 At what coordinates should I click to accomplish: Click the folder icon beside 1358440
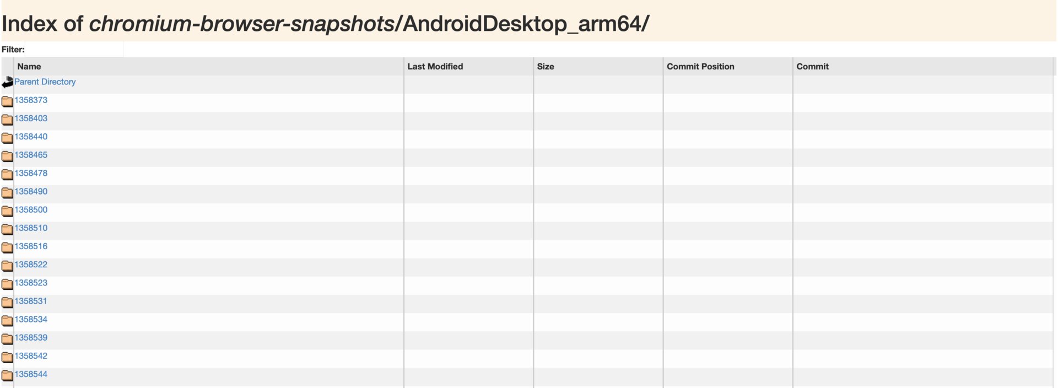coord(7,138)
